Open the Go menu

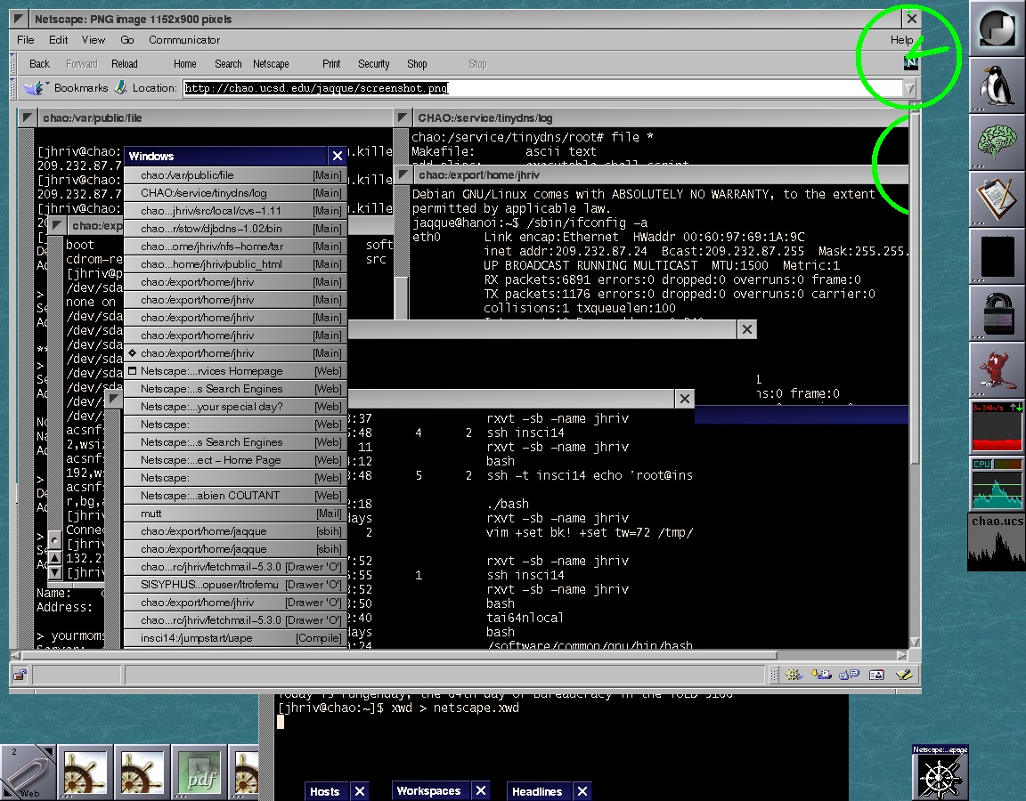click(x=127, y=40)
